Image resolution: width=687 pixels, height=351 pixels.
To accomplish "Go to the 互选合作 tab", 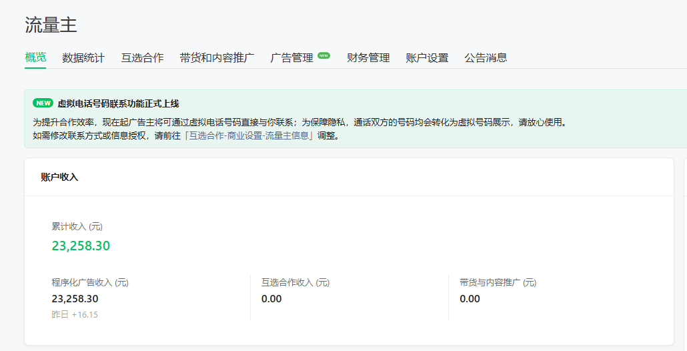I will click(142, 58).
